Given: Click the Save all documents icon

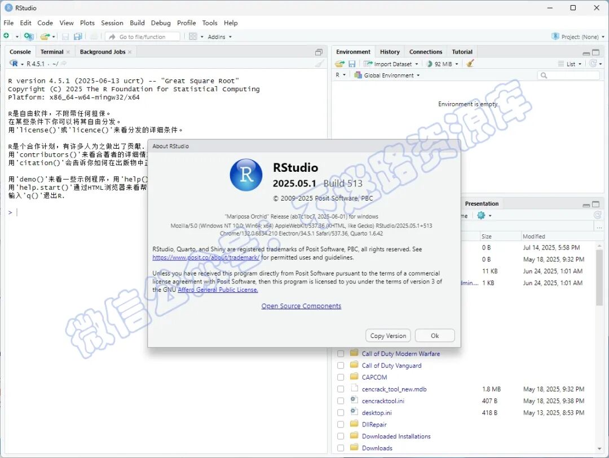Looking at the screenshot, I should click(78, 37).
